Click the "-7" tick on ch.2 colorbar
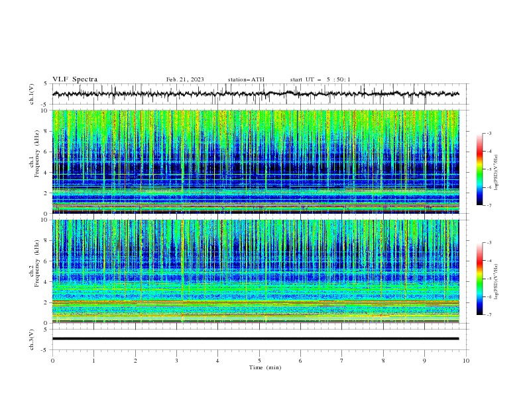Viewport: 525px width, 405px height. point(489,315)
